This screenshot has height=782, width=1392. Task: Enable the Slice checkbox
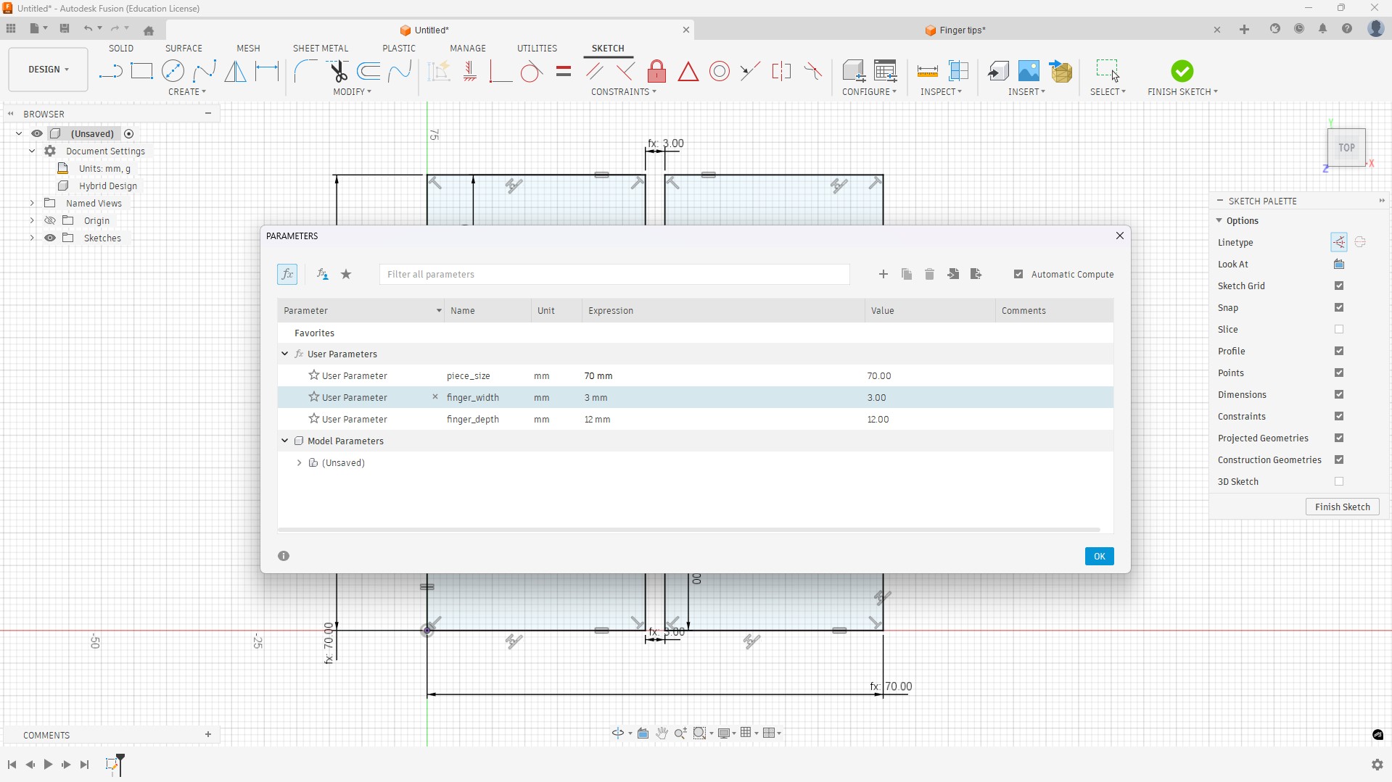[x=1339, y=329]
